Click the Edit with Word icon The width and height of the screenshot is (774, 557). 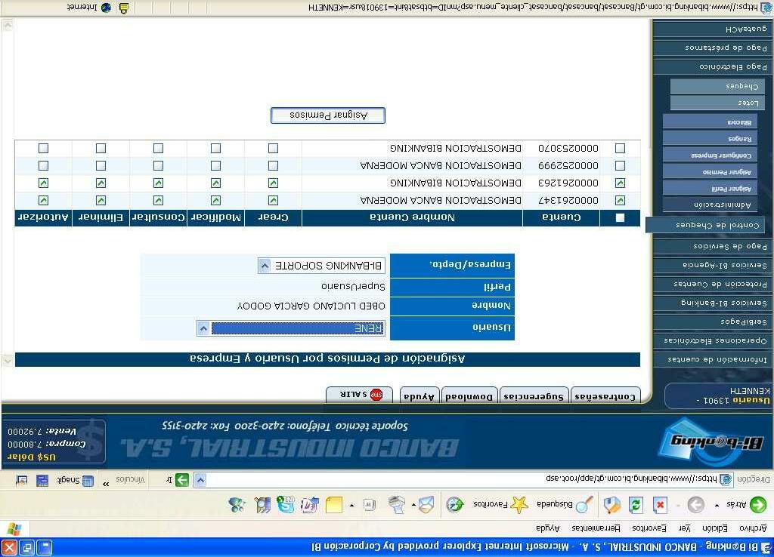[369, 505]
